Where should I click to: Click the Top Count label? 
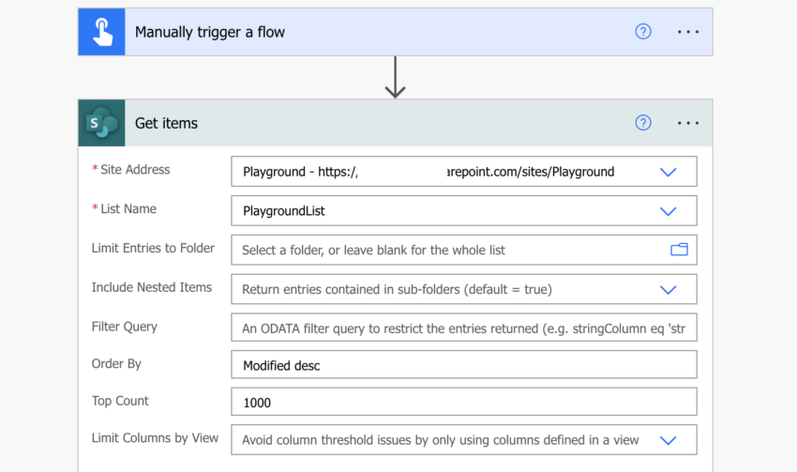[x=120, y=401]
